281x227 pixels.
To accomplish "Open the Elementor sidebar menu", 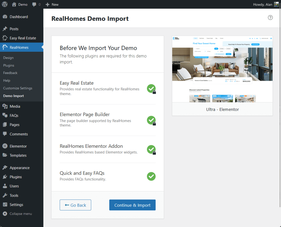I will (18, 146).
